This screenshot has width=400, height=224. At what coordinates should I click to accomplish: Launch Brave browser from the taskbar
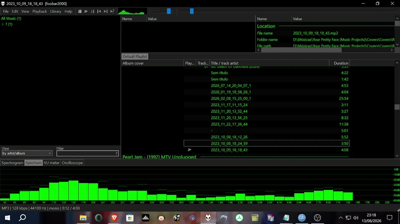(x=114, y=218)
